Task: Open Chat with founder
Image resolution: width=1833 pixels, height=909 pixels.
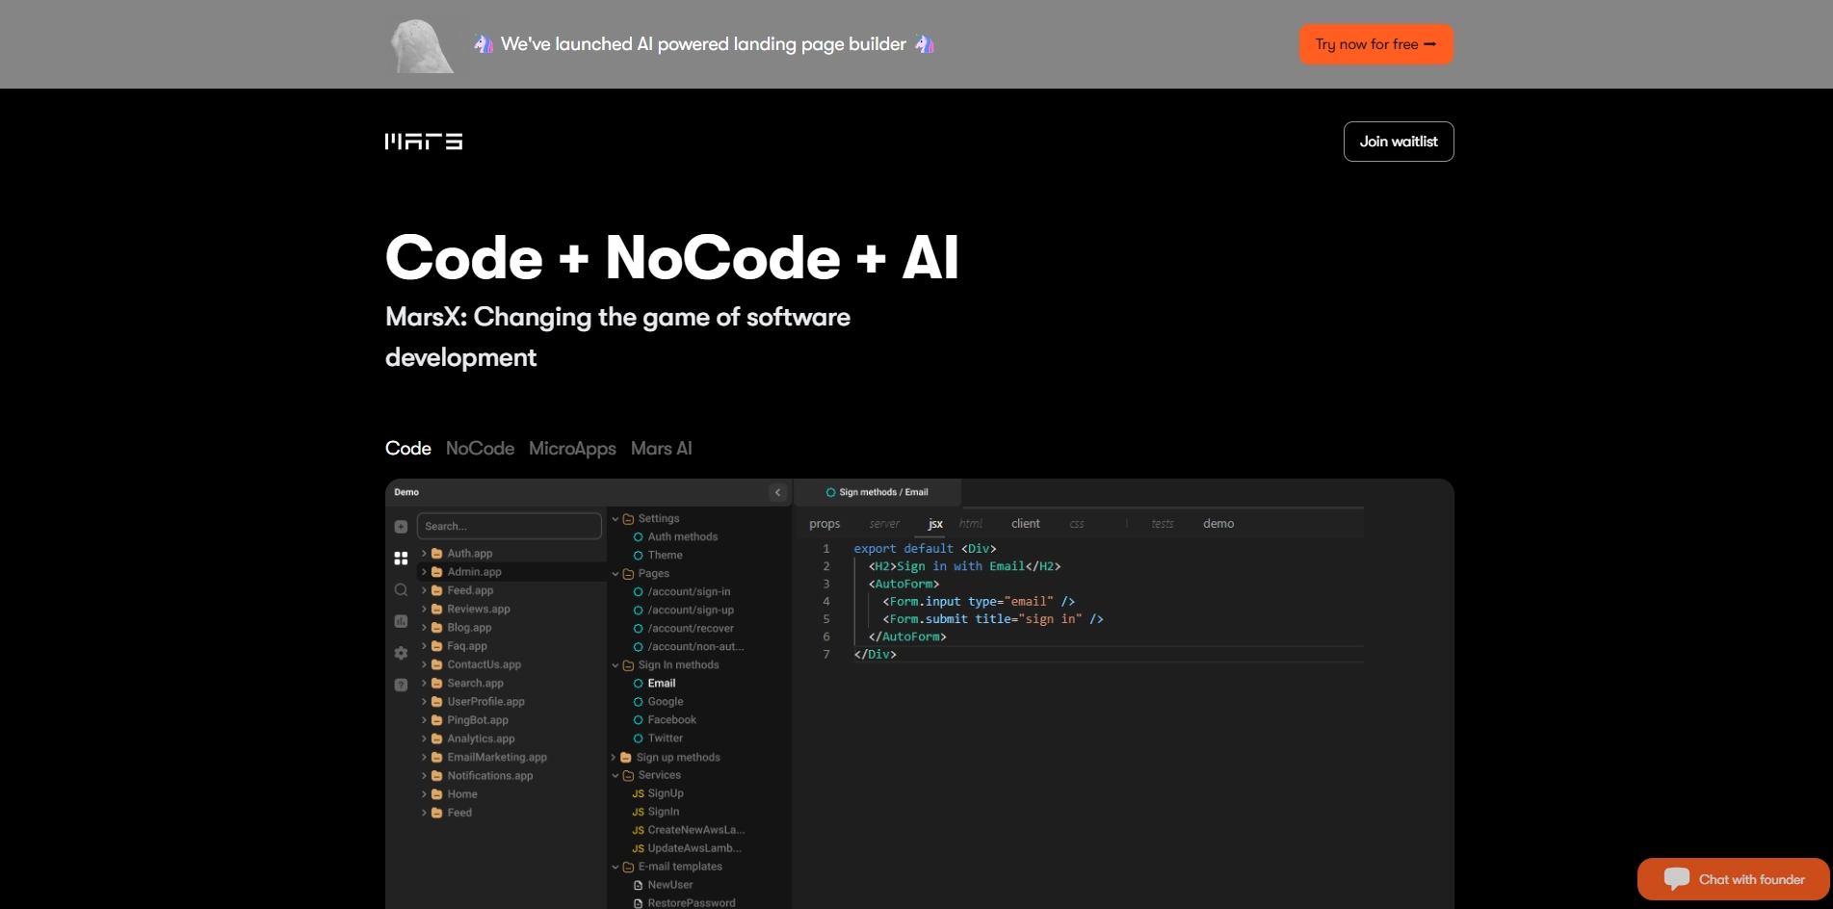Action: [x=1734, y=879]
